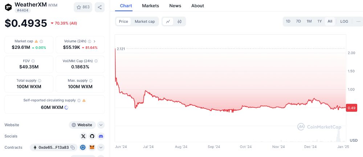Select the 7D time range
Image resolution: width=363 pixels, height=157 pixels.
pos(298,21)
